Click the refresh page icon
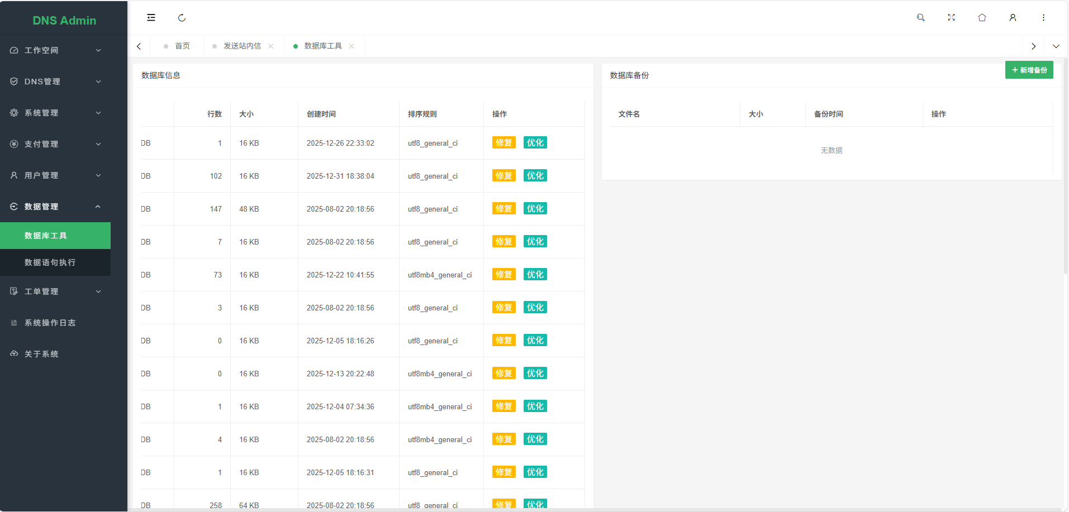The height and width of the screenshot is (512, 1069). pos(182,18)
